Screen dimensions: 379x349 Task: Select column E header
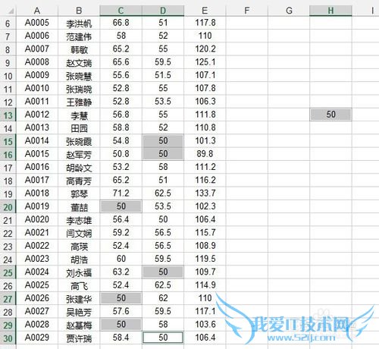(x=205, y=11)
